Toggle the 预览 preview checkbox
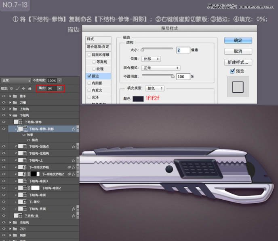Screen dimensions: 278x241 point(232,71)
